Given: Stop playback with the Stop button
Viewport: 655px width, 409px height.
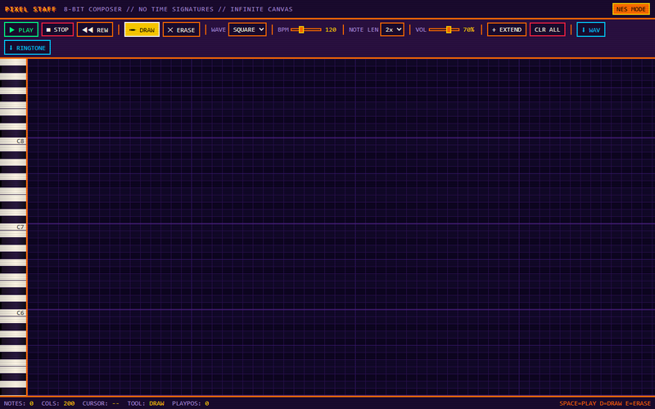Looking at the screenshot, I should pyautogui.click(x=57, y=29).
